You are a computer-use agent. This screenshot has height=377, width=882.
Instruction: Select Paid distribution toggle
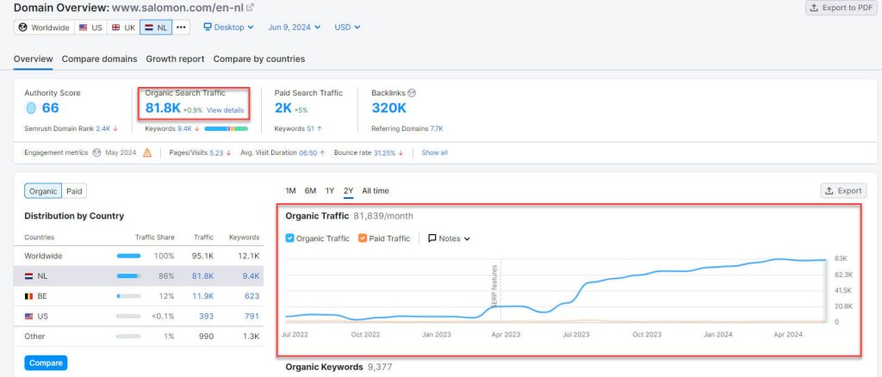74,191
